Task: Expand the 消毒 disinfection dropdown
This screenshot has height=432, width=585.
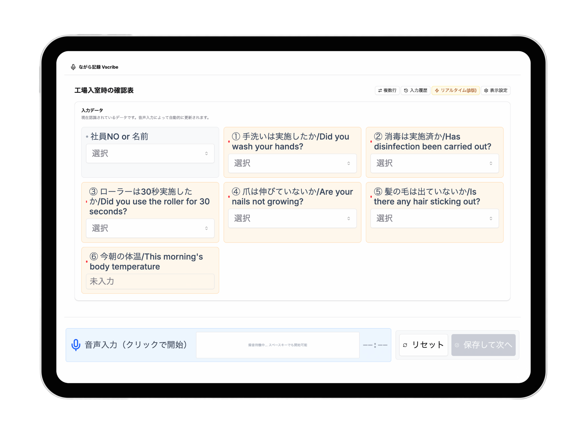Action: pos(434,163)
